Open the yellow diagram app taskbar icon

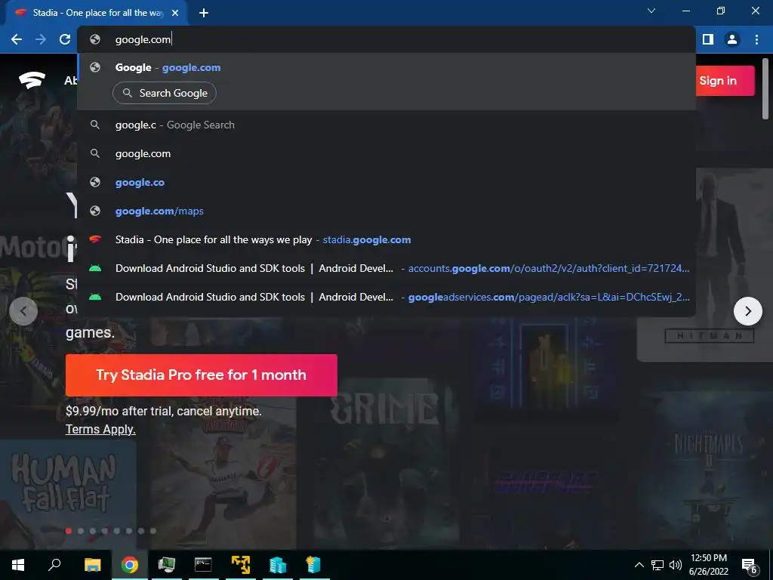[x=241, y=565]
